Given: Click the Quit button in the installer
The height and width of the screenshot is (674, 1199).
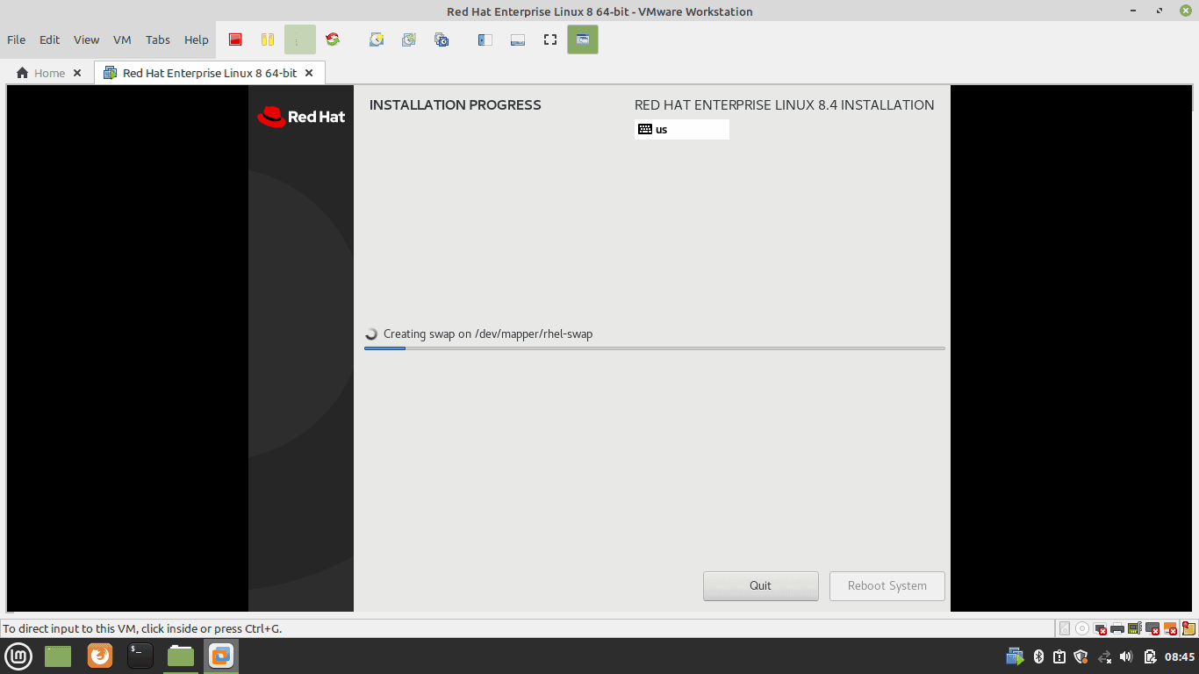Looking at the screenshot, I should (x=761, y=586).
